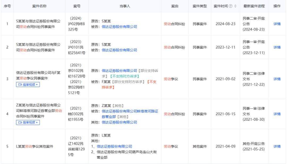Click 民事一审·开庭公告 (2023-12-11) progress cell
This screenshot has height=164, width=287.
point(254,47)
